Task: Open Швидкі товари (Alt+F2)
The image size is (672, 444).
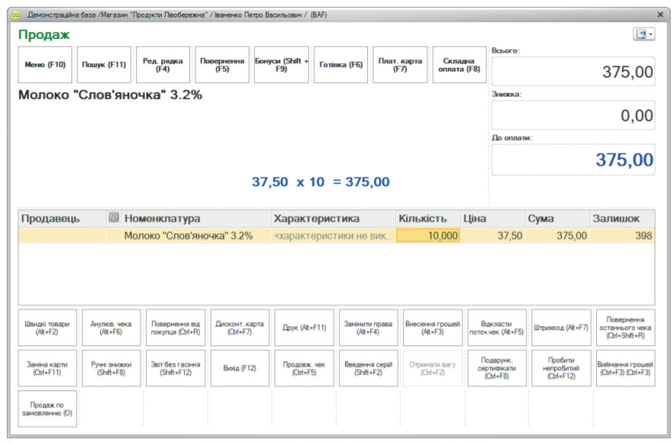Action: tap(47, 328)
